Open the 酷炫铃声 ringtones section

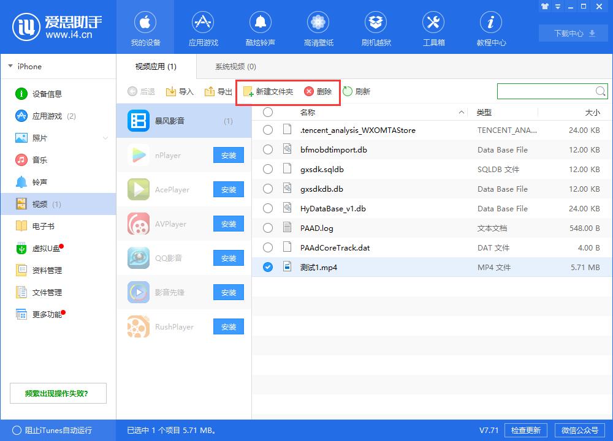click(x=261, y=27)
